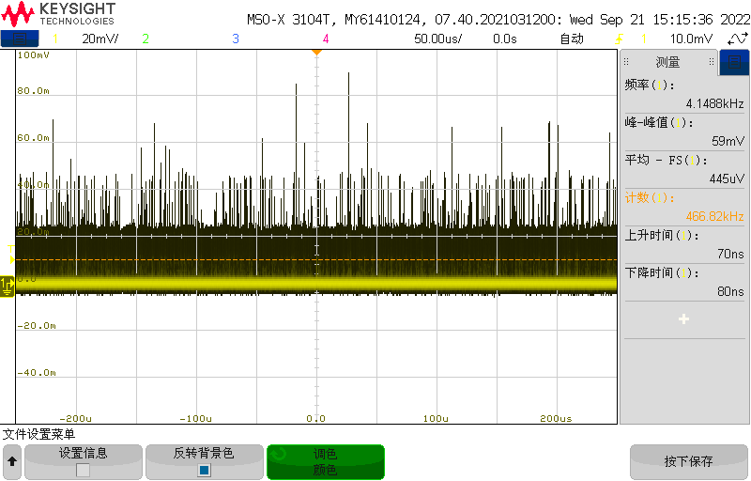Select the 计数 counter measurement highlighted in orange
Image resolution: width=751 pixels, height=481 pixels.
pyautogui.click(x=683, y=207)
